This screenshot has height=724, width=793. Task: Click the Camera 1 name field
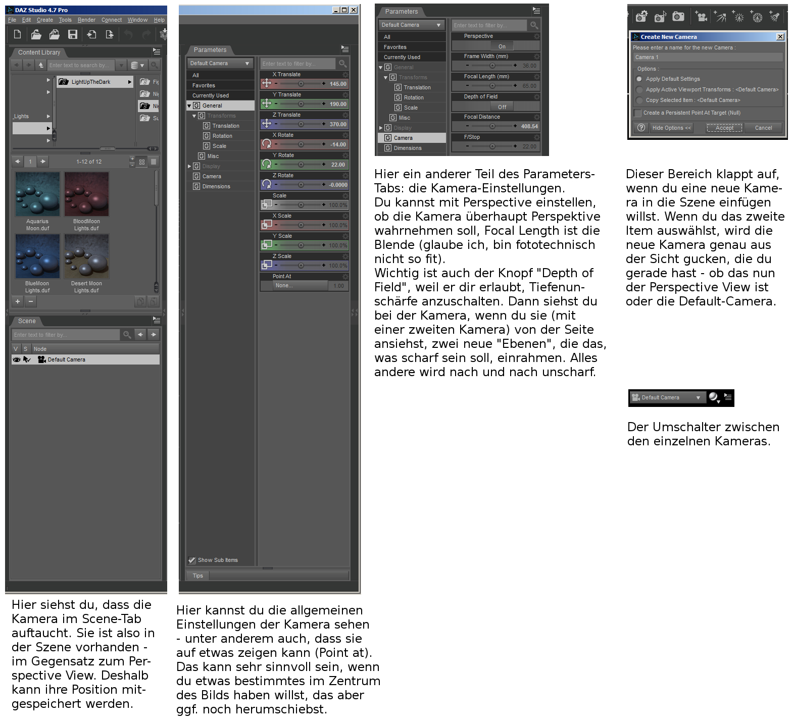click(x=708, y=58)
